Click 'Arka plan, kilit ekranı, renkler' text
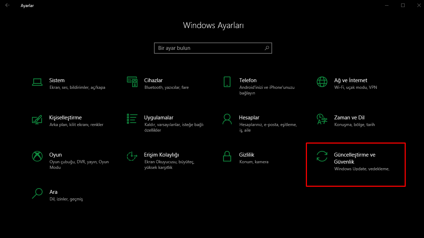This screenshot has height=238, width=424. click(76, 125)
